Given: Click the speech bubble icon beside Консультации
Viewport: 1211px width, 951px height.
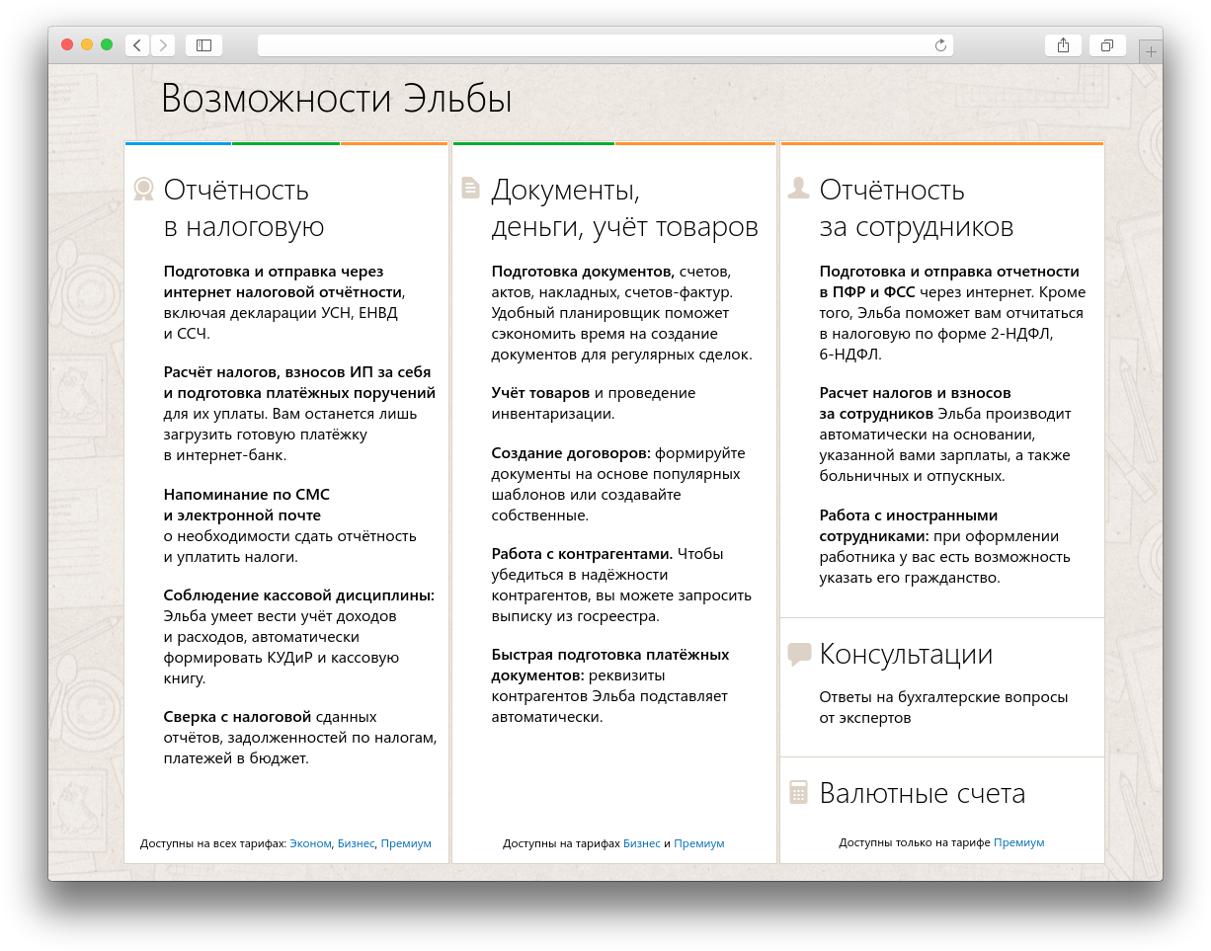Looking at the screenshot, I should pos(799,654).
